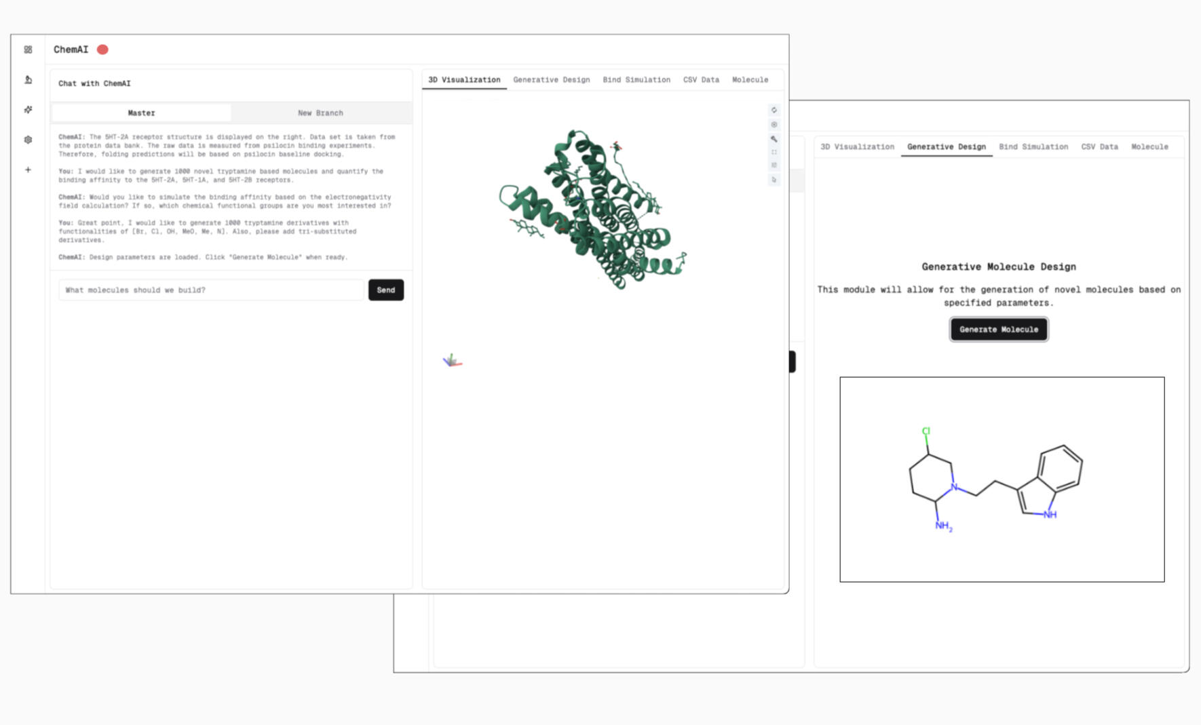Open settings via the sidebar gear icon

28,140
